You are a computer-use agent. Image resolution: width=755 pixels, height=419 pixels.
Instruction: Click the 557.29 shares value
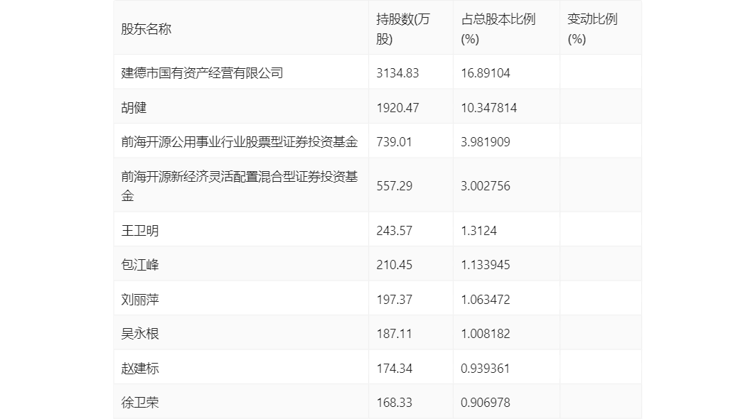pyautogui.click(x=395, y=186)
